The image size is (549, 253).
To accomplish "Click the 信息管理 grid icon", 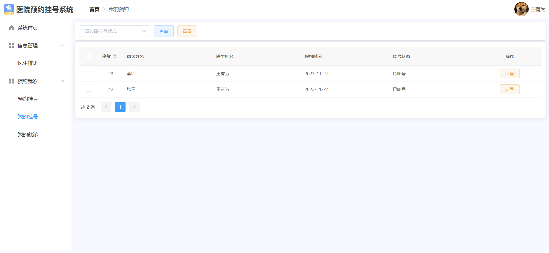I will pos(11,45).
